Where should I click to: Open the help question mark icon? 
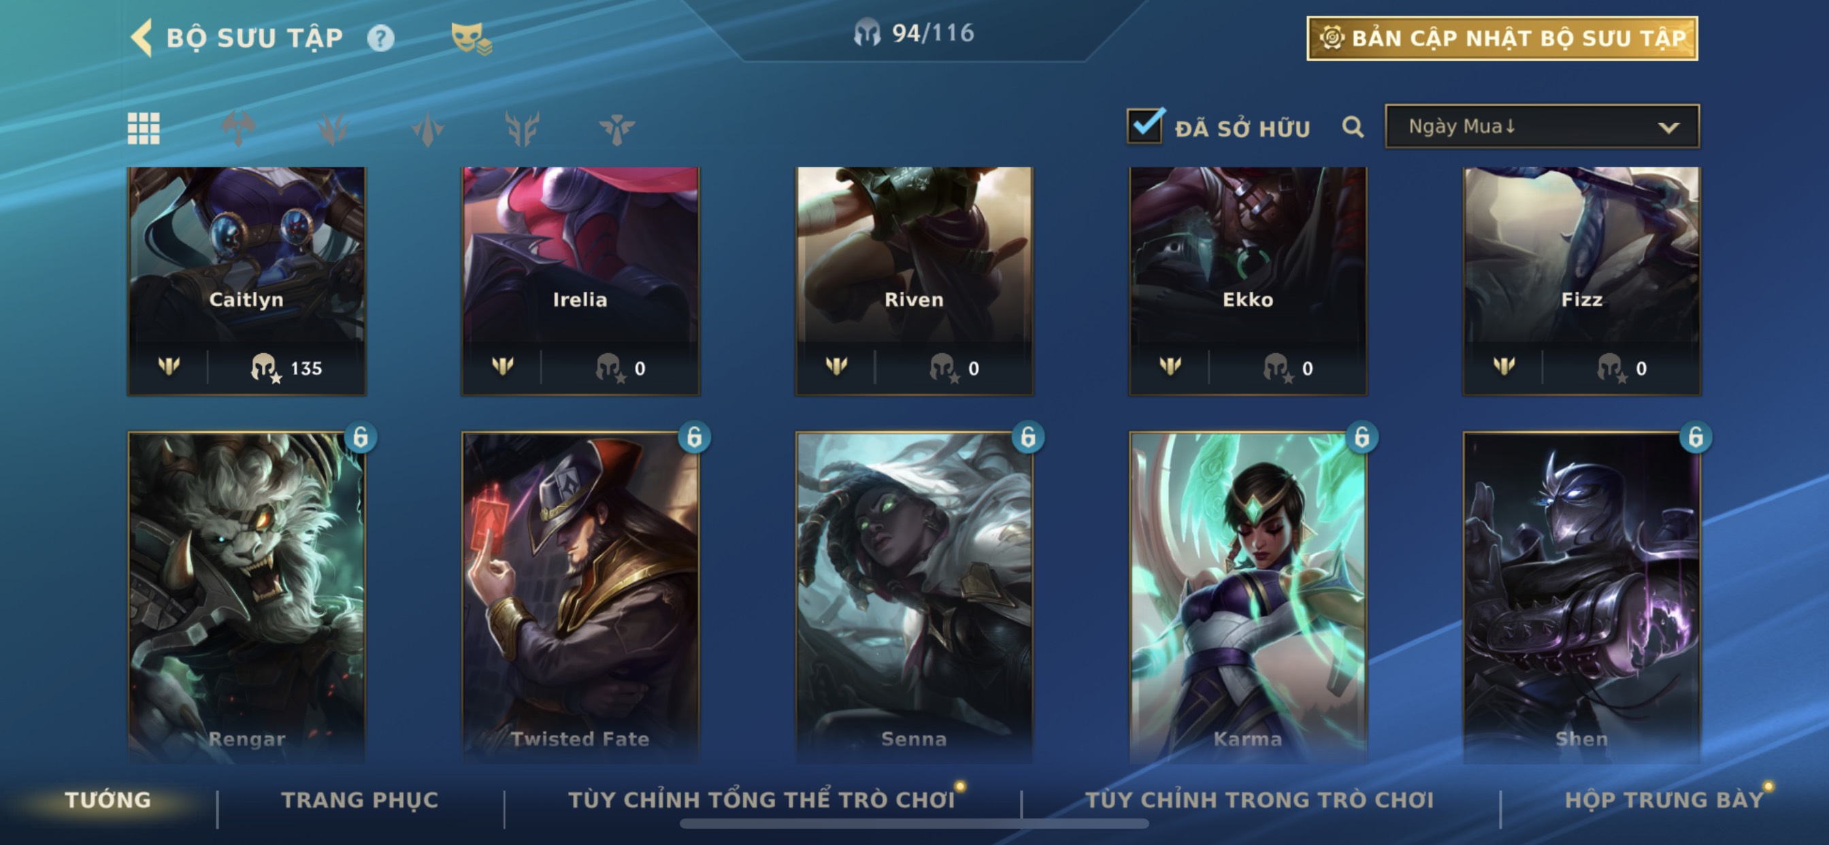pos(380,37)
